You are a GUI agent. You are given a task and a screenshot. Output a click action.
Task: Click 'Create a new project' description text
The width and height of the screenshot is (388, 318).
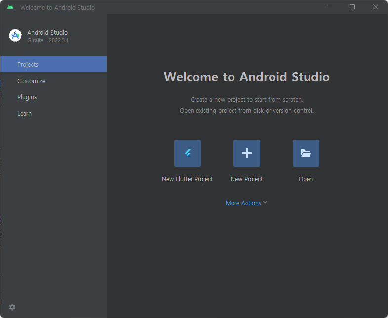(x=247, y=99)
